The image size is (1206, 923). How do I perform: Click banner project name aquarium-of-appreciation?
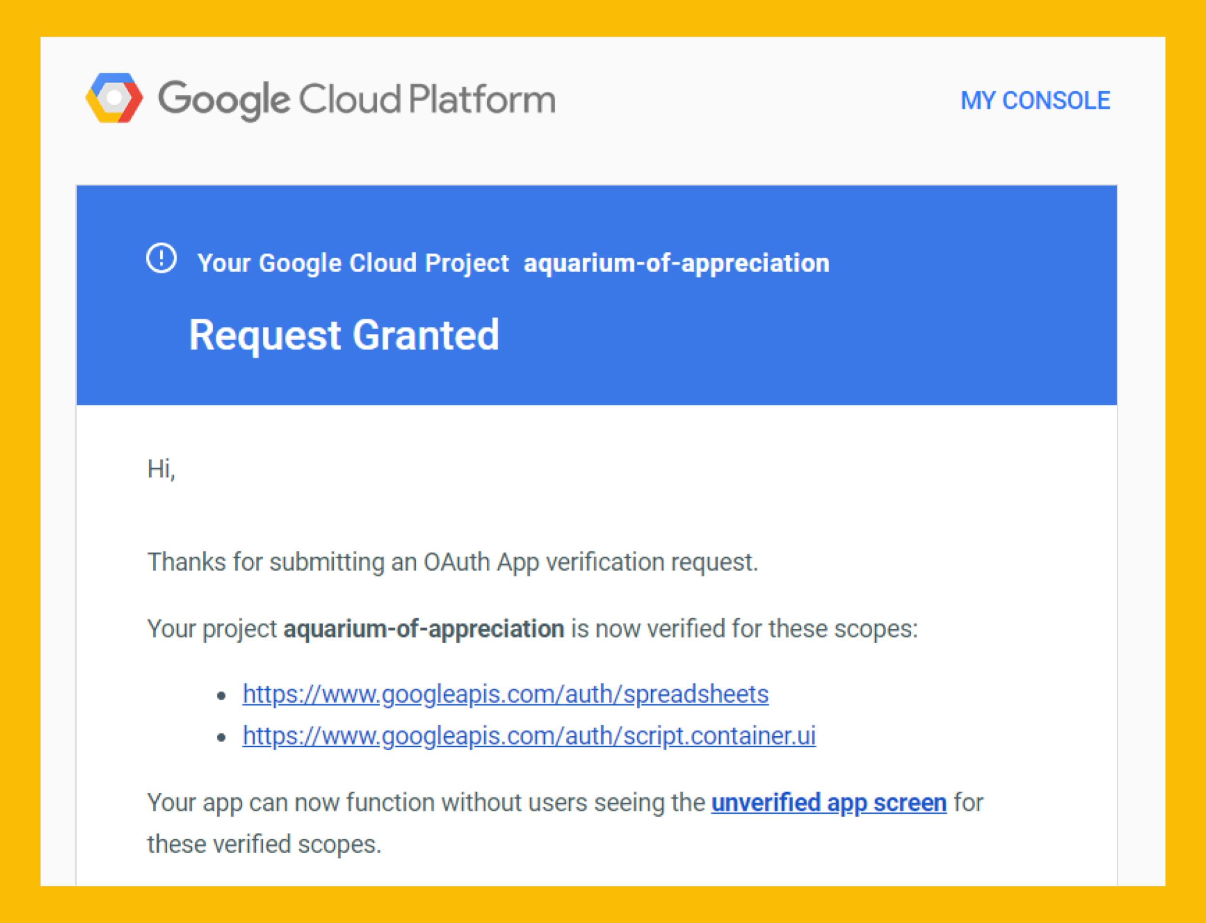pos(677,263)
